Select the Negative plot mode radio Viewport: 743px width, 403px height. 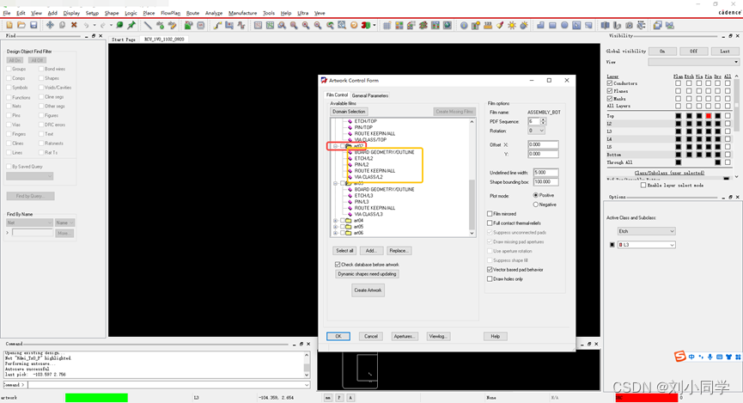point(535,205)
